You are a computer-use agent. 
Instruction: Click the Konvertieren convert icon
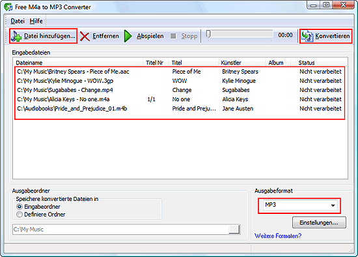[307, 36]
